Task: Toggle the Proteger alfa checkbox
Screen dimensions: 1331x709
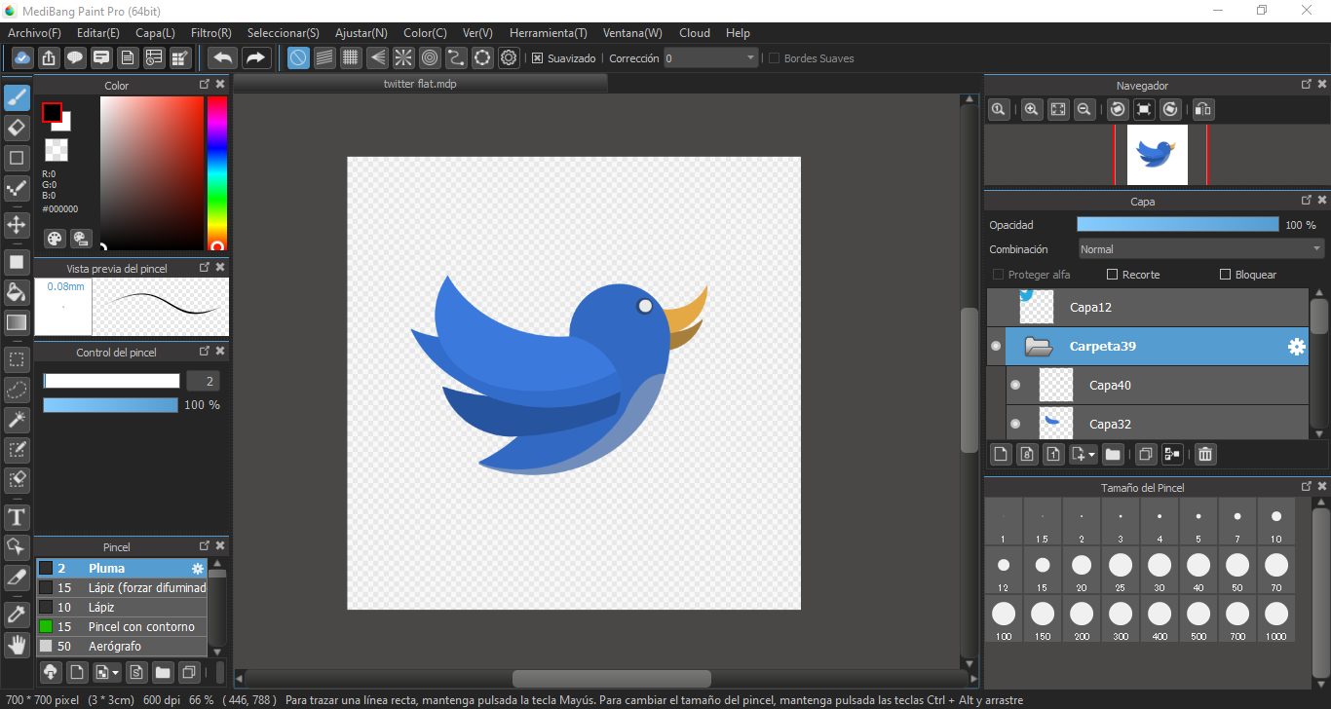Action: (998, 275)
